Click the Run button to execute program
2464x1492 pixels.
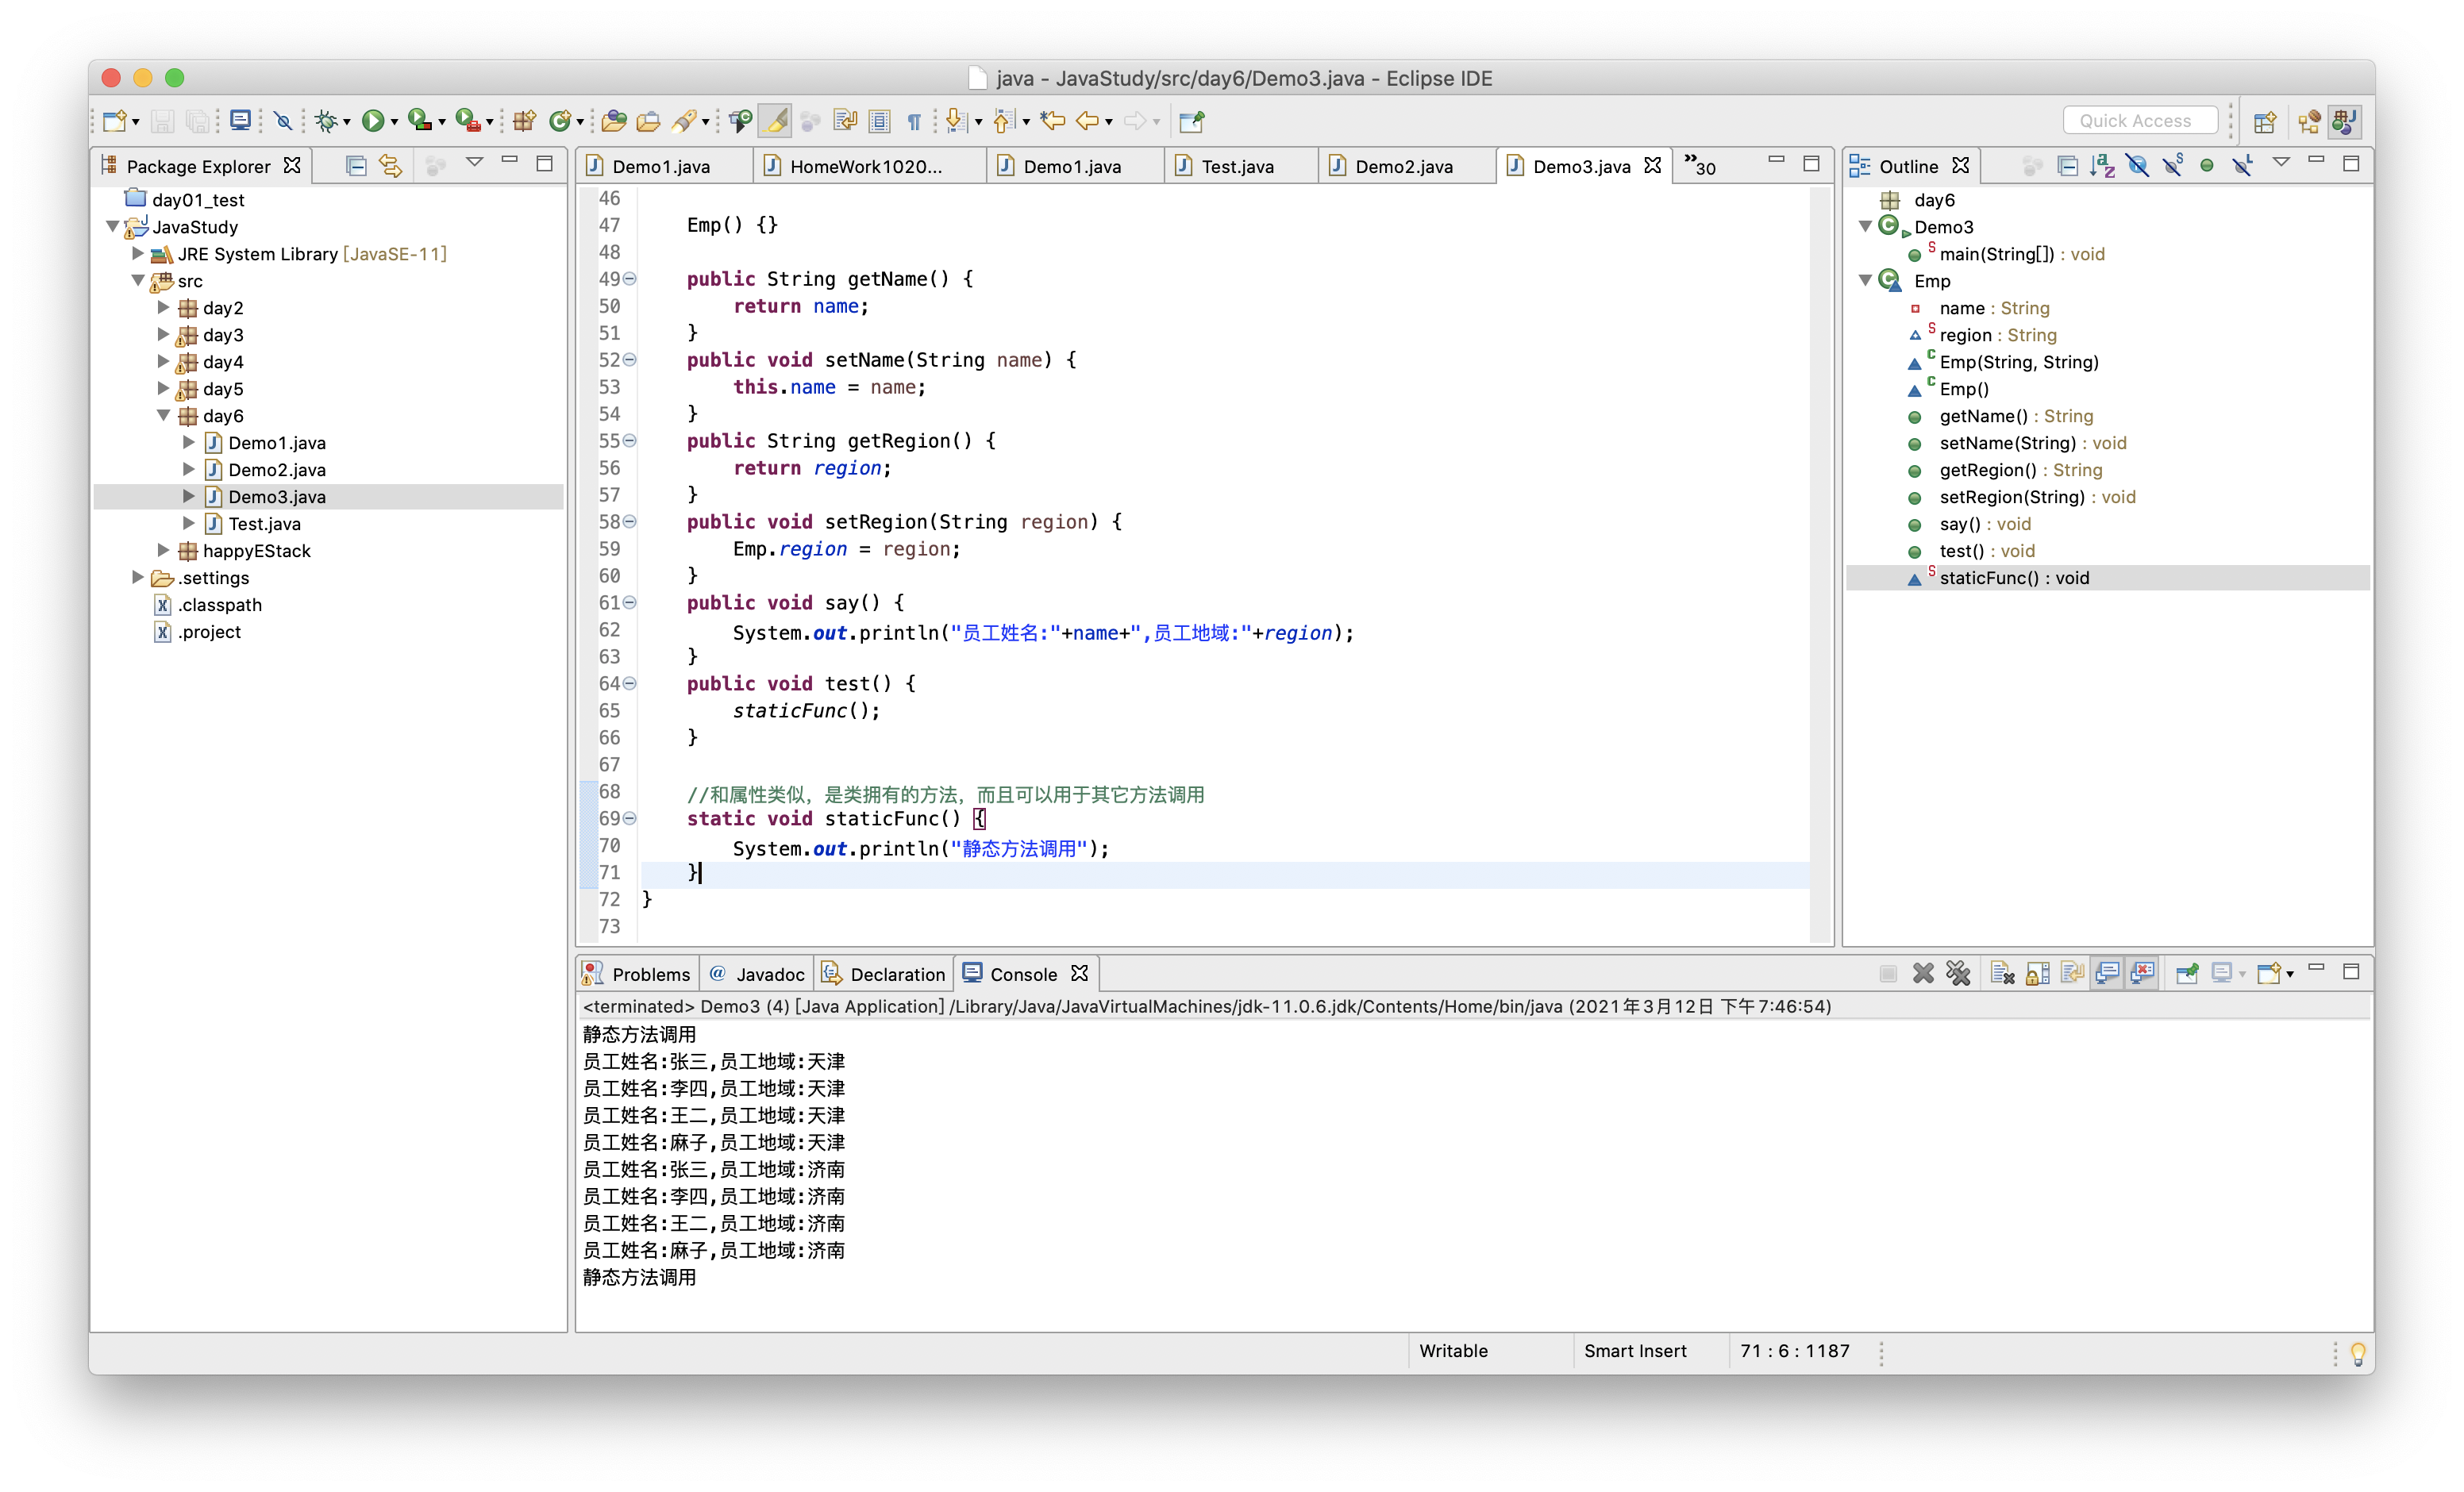point(376,118)
